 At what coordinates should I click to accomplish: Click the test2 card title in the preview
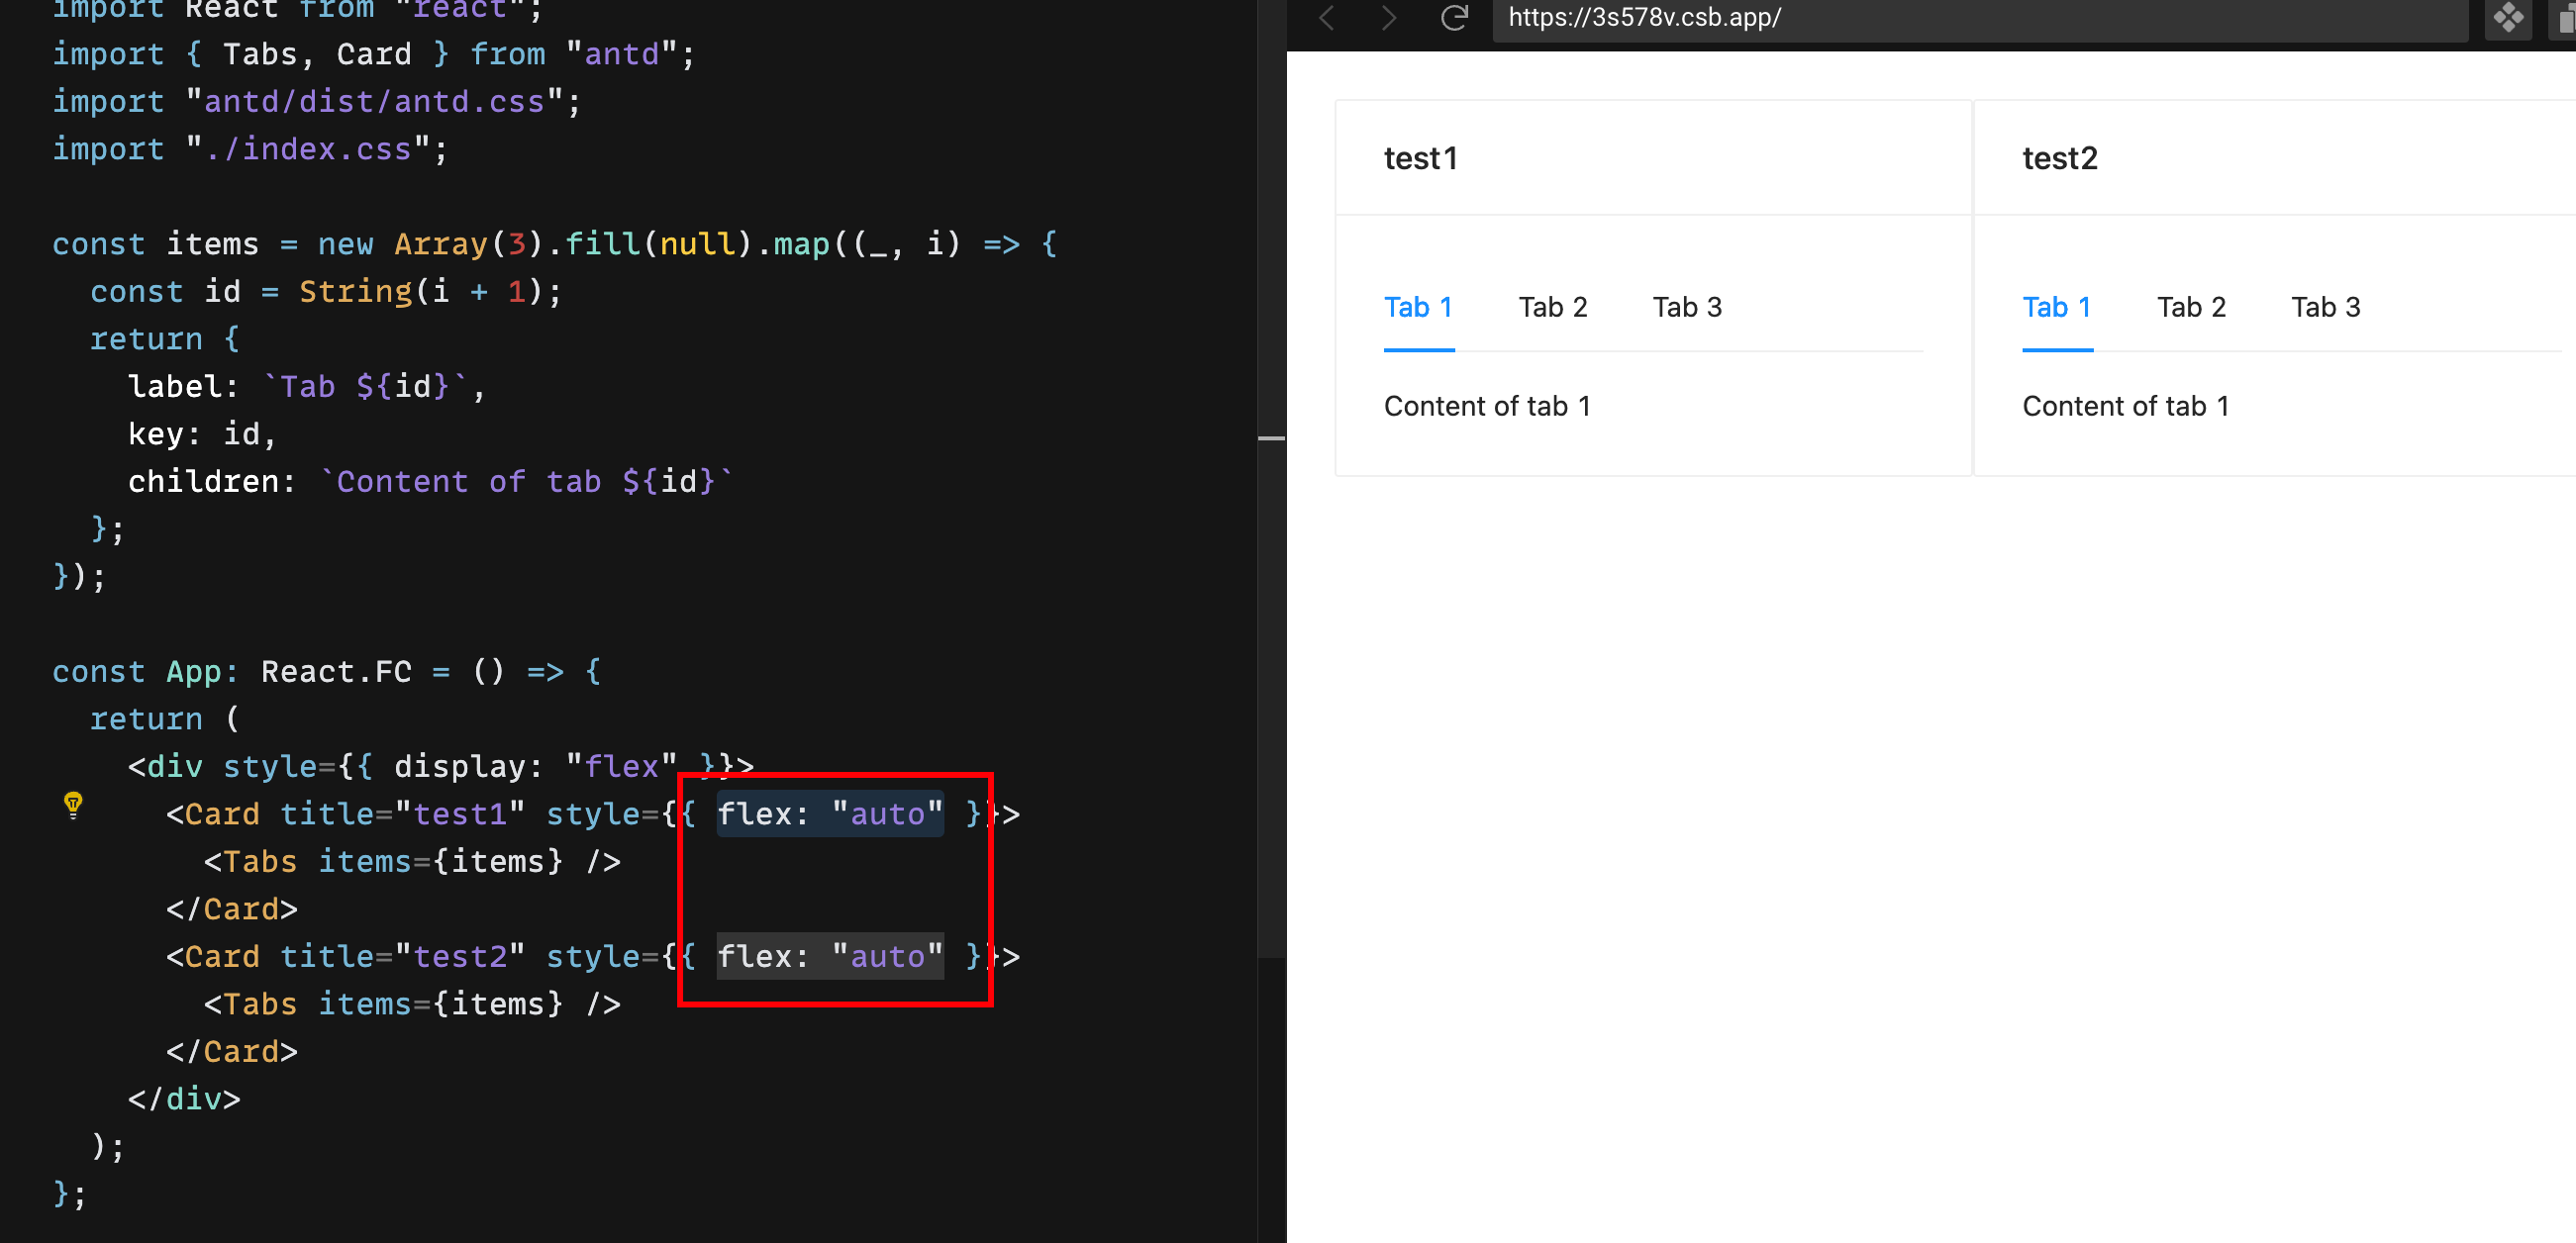[2060, 157]
